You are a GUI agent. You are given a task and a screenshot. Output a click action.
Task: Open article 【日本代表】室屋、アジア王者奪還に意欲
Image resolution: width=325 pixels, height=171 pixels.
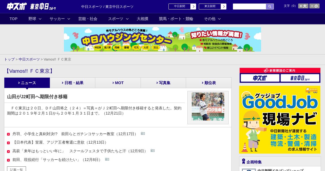(60, 142)
